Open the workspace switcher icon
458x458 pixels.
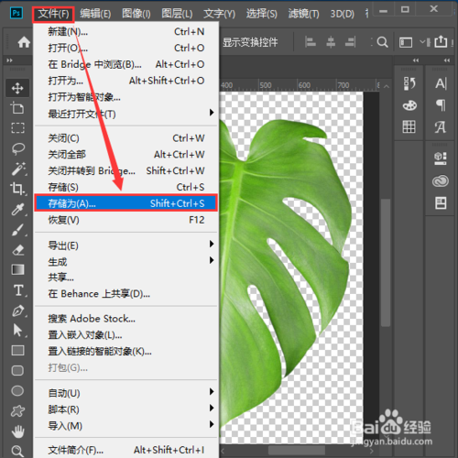pyautogui.click(x=406, y=42)
